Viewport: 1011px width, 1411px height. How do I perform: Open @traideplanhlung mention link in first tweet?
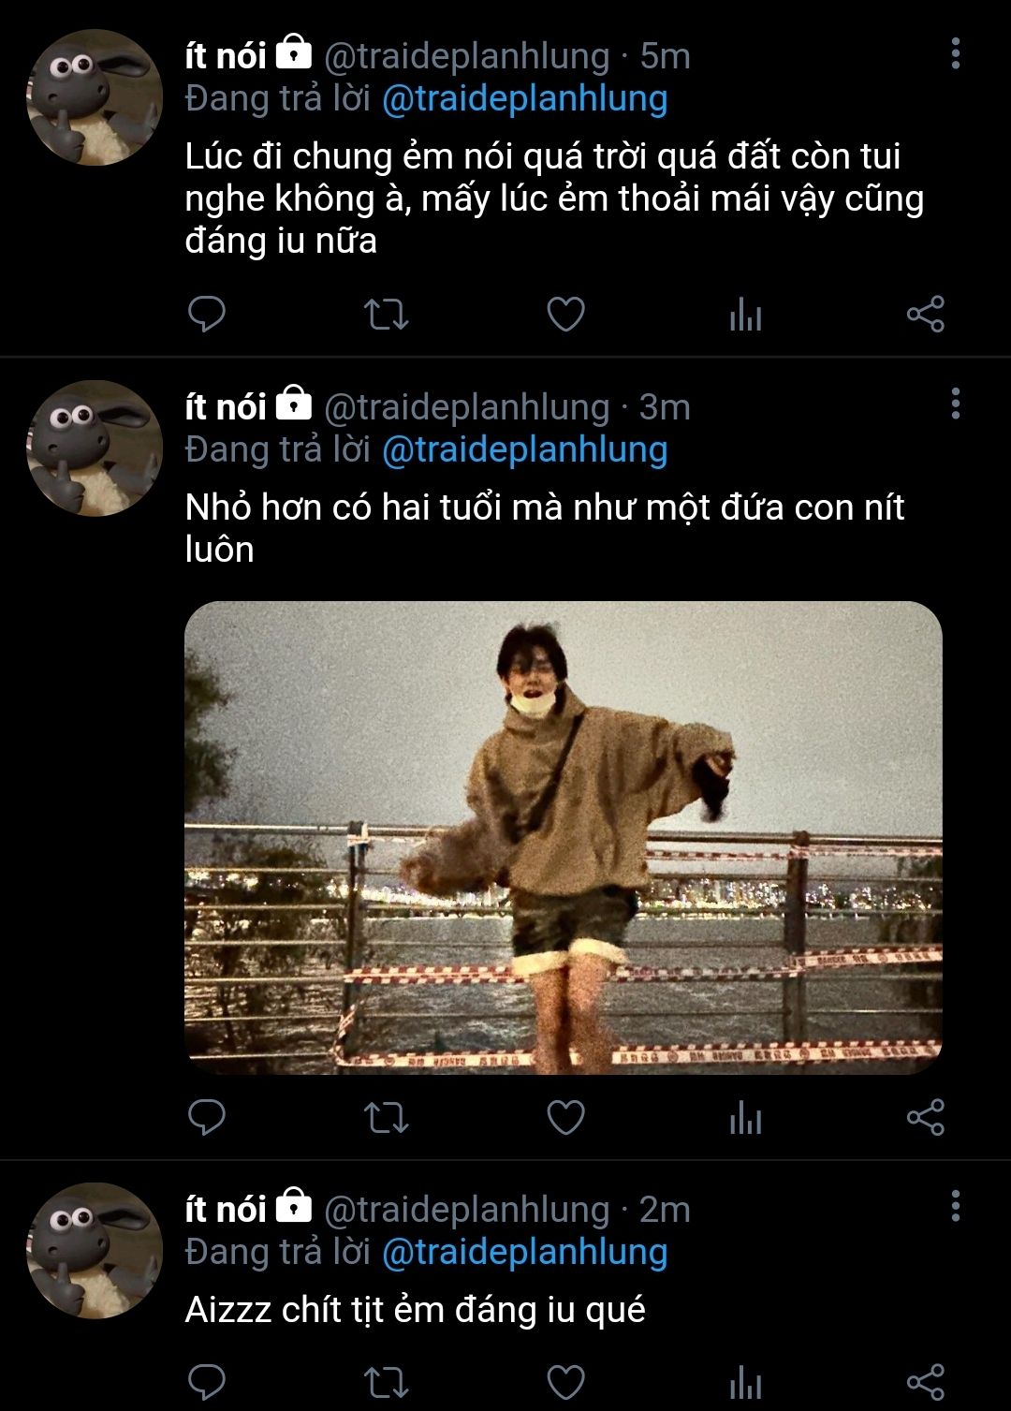point(525,98)
